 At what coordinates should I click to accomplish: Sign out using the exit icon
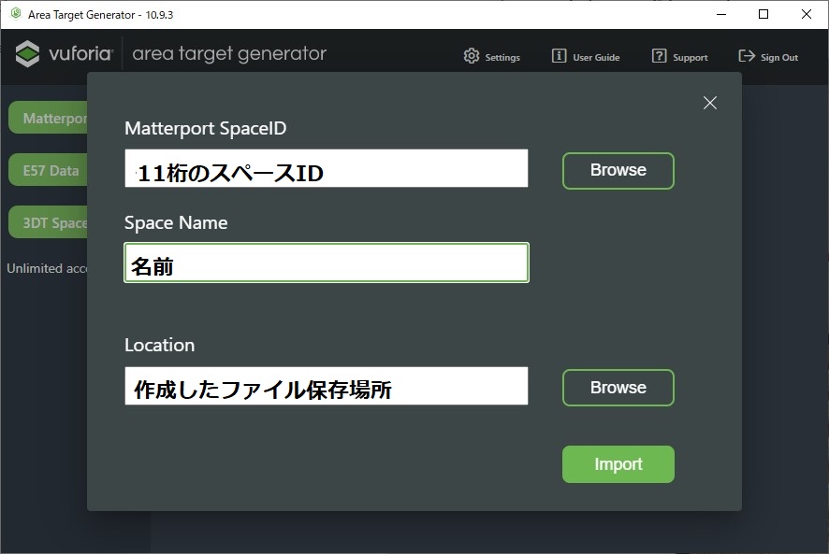(747, 56)
